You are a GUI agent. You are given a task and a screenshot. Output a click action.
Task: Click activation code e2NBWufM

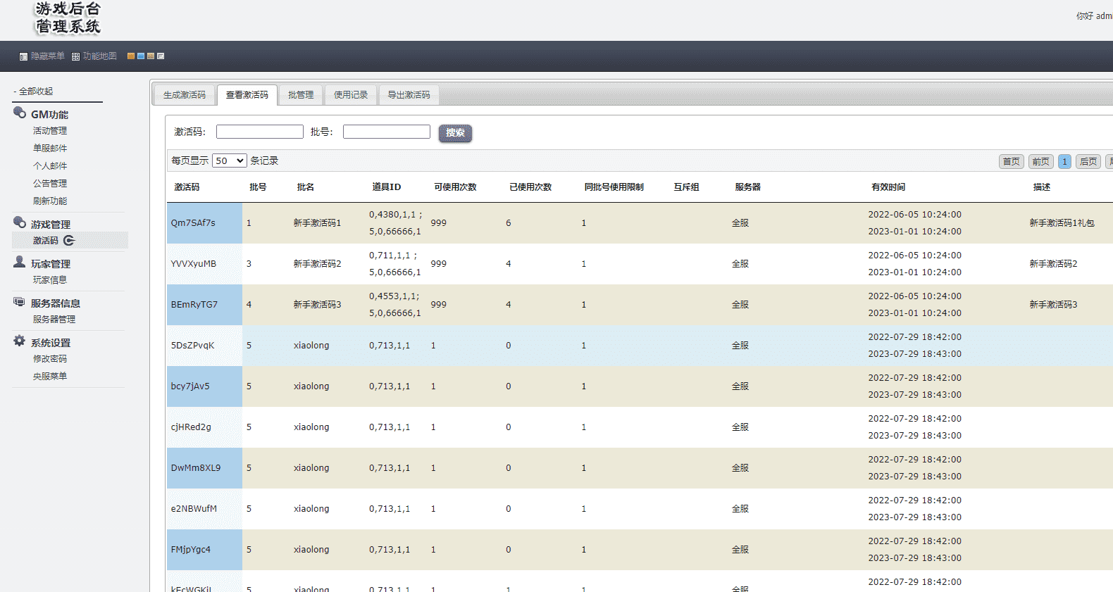pyautogui.click(x=194, y=509)
